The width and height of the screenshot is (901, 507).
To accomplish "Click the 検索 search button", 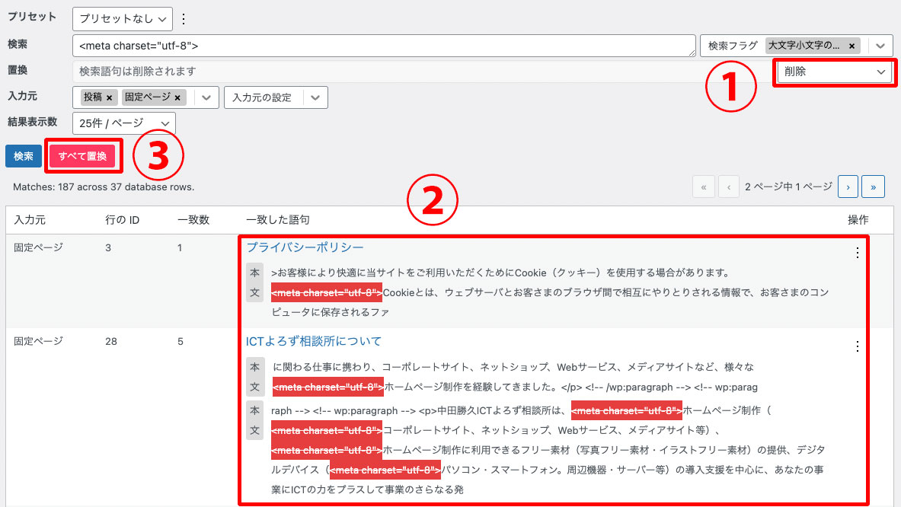I will 23,155.
